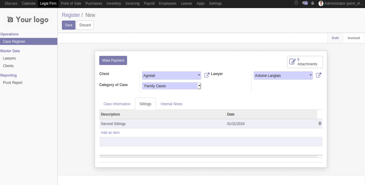Open the external link icon beside Client

(207, 75)
